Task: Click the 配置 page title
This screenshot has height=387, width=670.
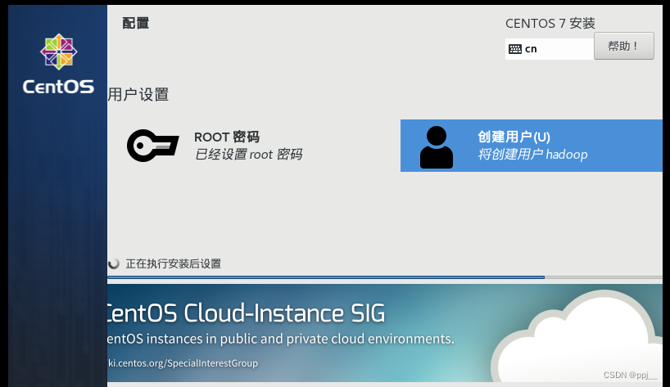Action: click(135, 23)
